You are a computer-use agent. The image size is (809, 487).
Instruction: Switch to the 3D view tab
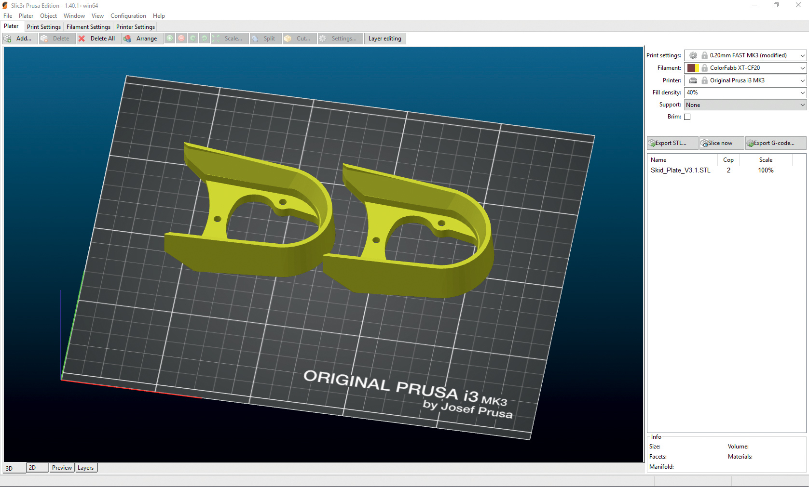tap(14, 468)
